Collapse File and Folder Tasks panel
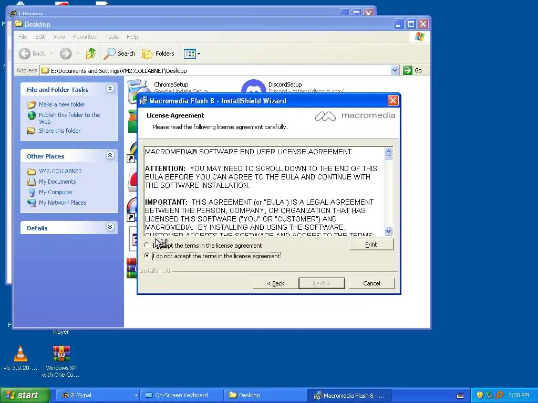 tap(110, 89)
